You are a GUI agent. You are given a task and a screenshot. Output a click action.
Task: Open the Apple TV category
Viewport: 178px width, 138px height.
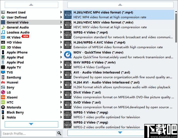(x=31, y=67)
